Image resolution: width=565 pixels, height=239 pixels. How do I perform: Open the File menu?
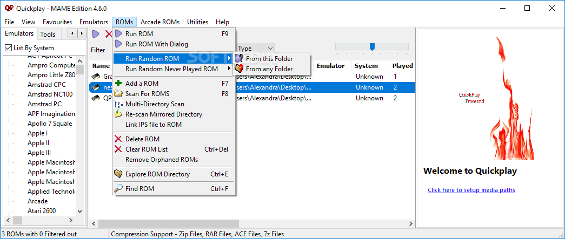pos(9,22)
